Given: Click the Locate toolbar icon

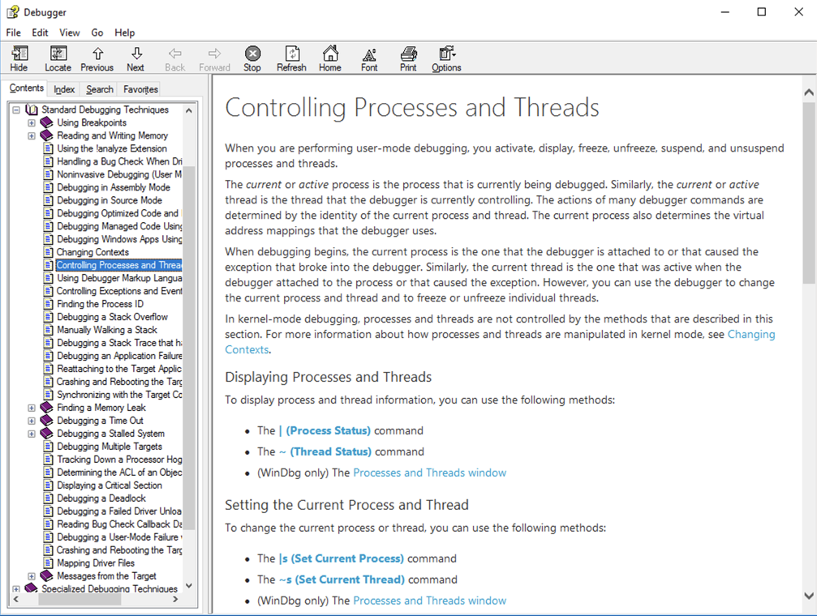Looking at the screenshot, I should click(x=58, y=58).
